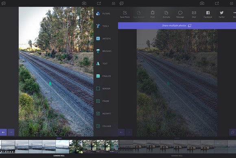236x158 pixels.
Task: Open the hamburger menu in right screen
Action: 232,3
